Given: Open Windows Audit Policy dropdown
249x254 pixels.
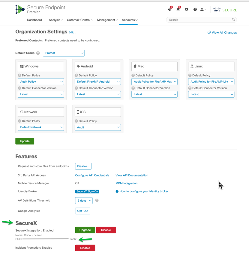Looking at the screenshot, I should click(x=41, y=82).
